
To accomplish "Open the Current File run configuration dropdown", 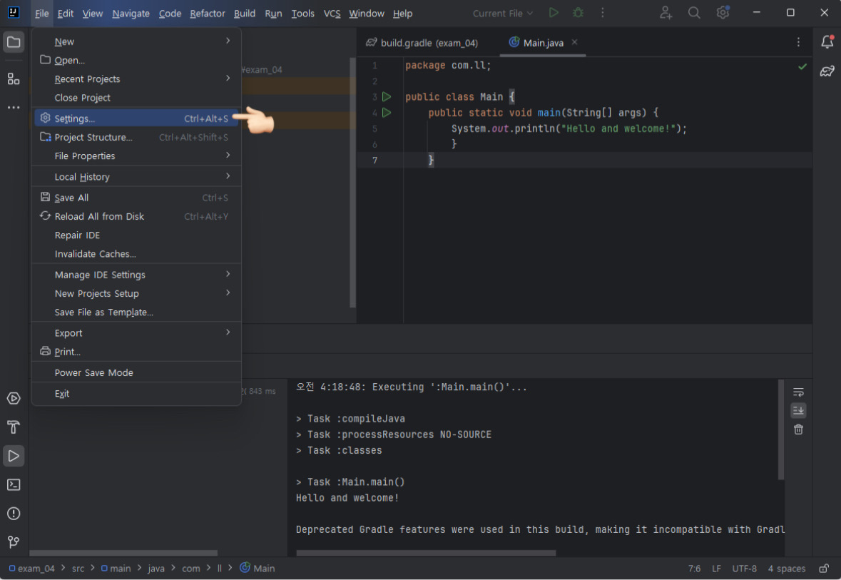I will tap(502, 13).
